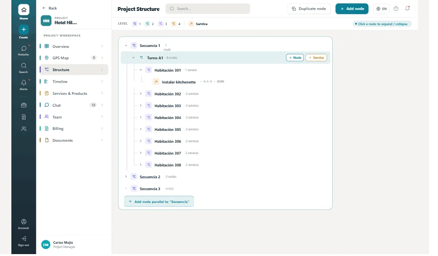This screenshot has width=438, height=256.
Task: Go to Home in the sidebar
Action: click(x=24, y=10)
